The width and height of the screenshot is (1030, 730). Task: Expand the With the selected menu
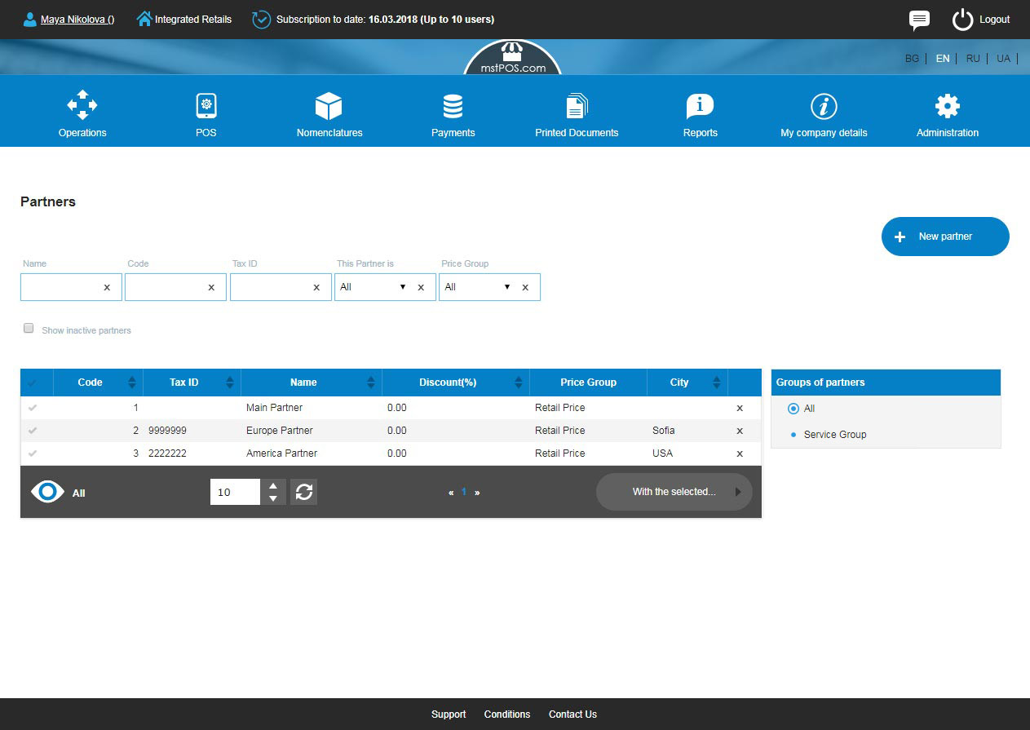674,492
